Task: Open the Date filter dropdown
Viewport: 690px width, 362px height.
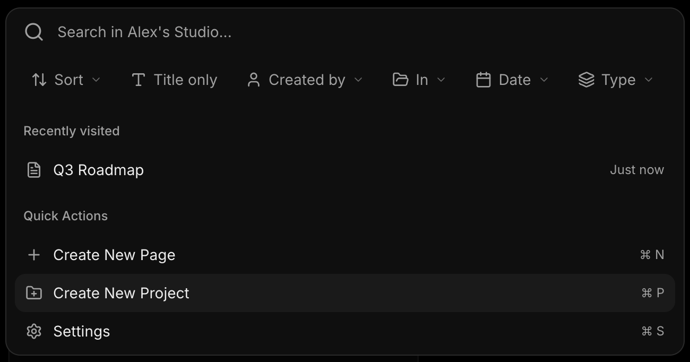Action: (512, 80)
